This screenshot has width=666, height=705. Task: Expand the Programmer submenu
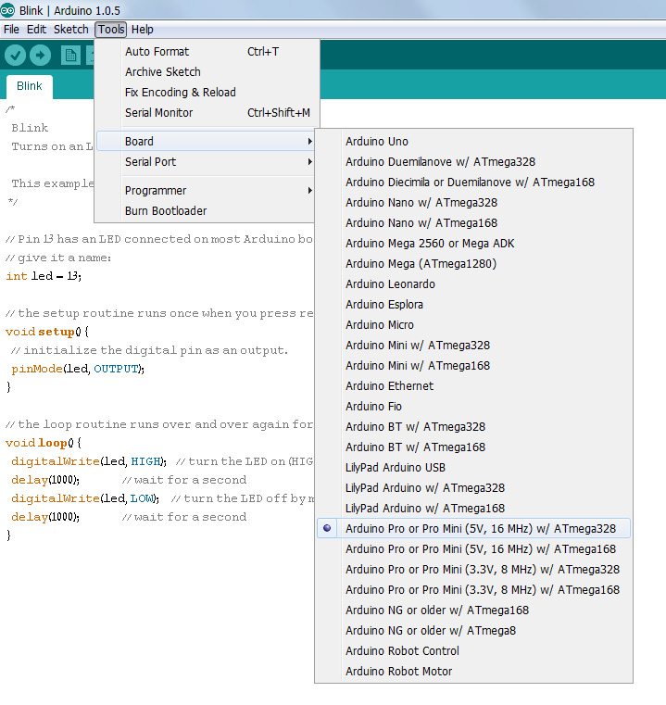[x=205, y=191]
